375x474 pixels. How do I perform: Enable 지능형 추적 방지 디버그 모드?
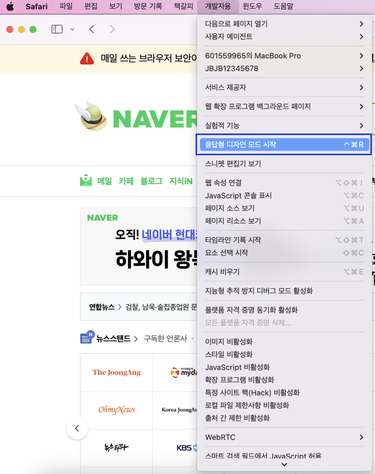(284, 291)
